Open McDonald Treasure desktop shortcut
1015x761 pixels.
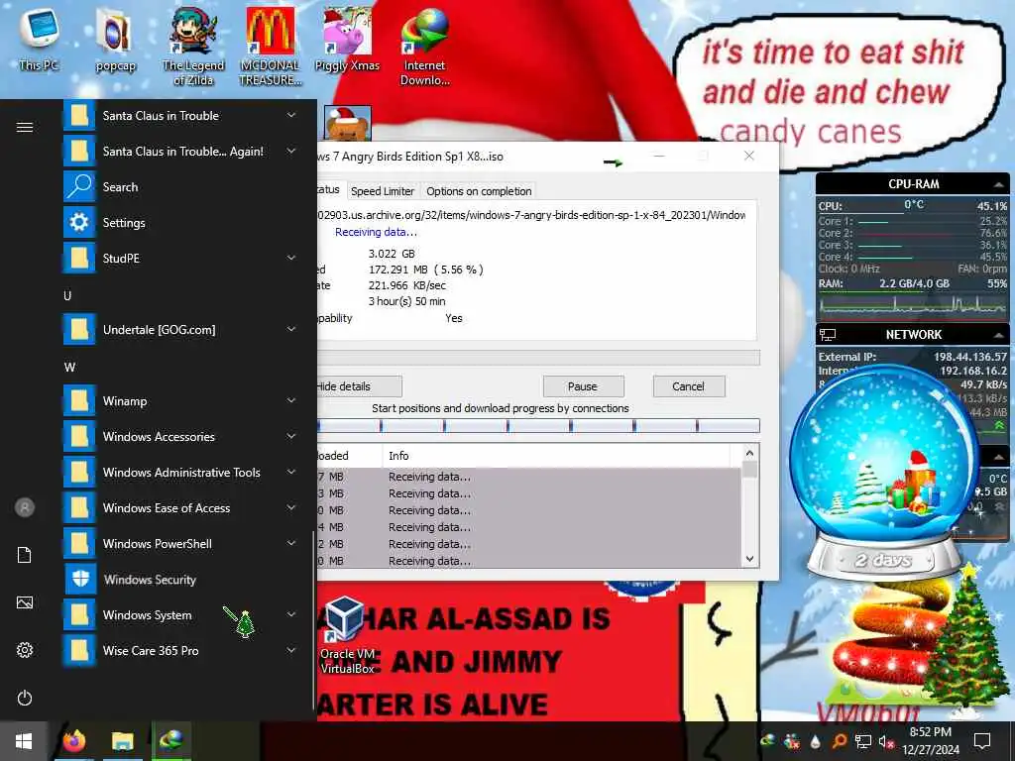270,46
